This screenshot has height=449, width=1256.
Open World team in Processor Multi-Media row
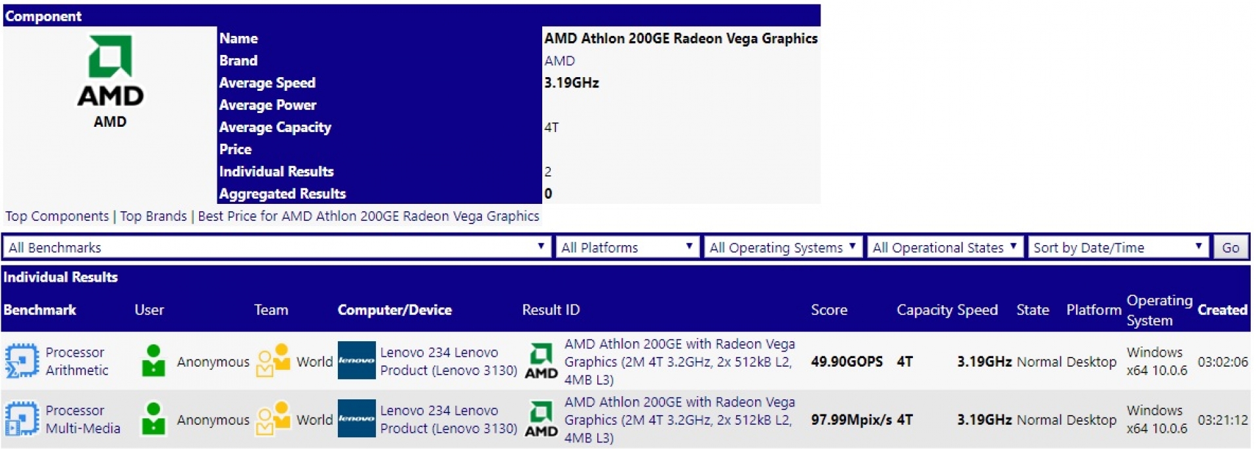[314, 420]
